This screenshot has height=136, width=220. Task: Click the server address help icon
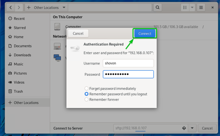point(184,128)
